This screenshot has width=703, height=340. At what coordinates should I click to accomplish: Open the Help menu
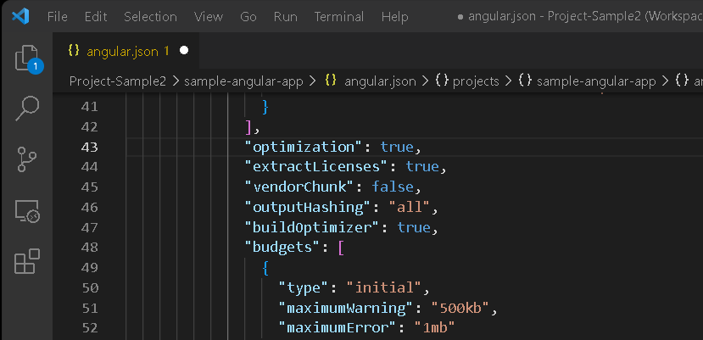tap(395, 17)
